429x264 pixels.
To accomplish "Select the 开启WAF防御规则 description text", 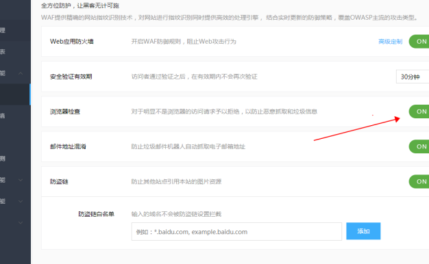I will [184, 42].
